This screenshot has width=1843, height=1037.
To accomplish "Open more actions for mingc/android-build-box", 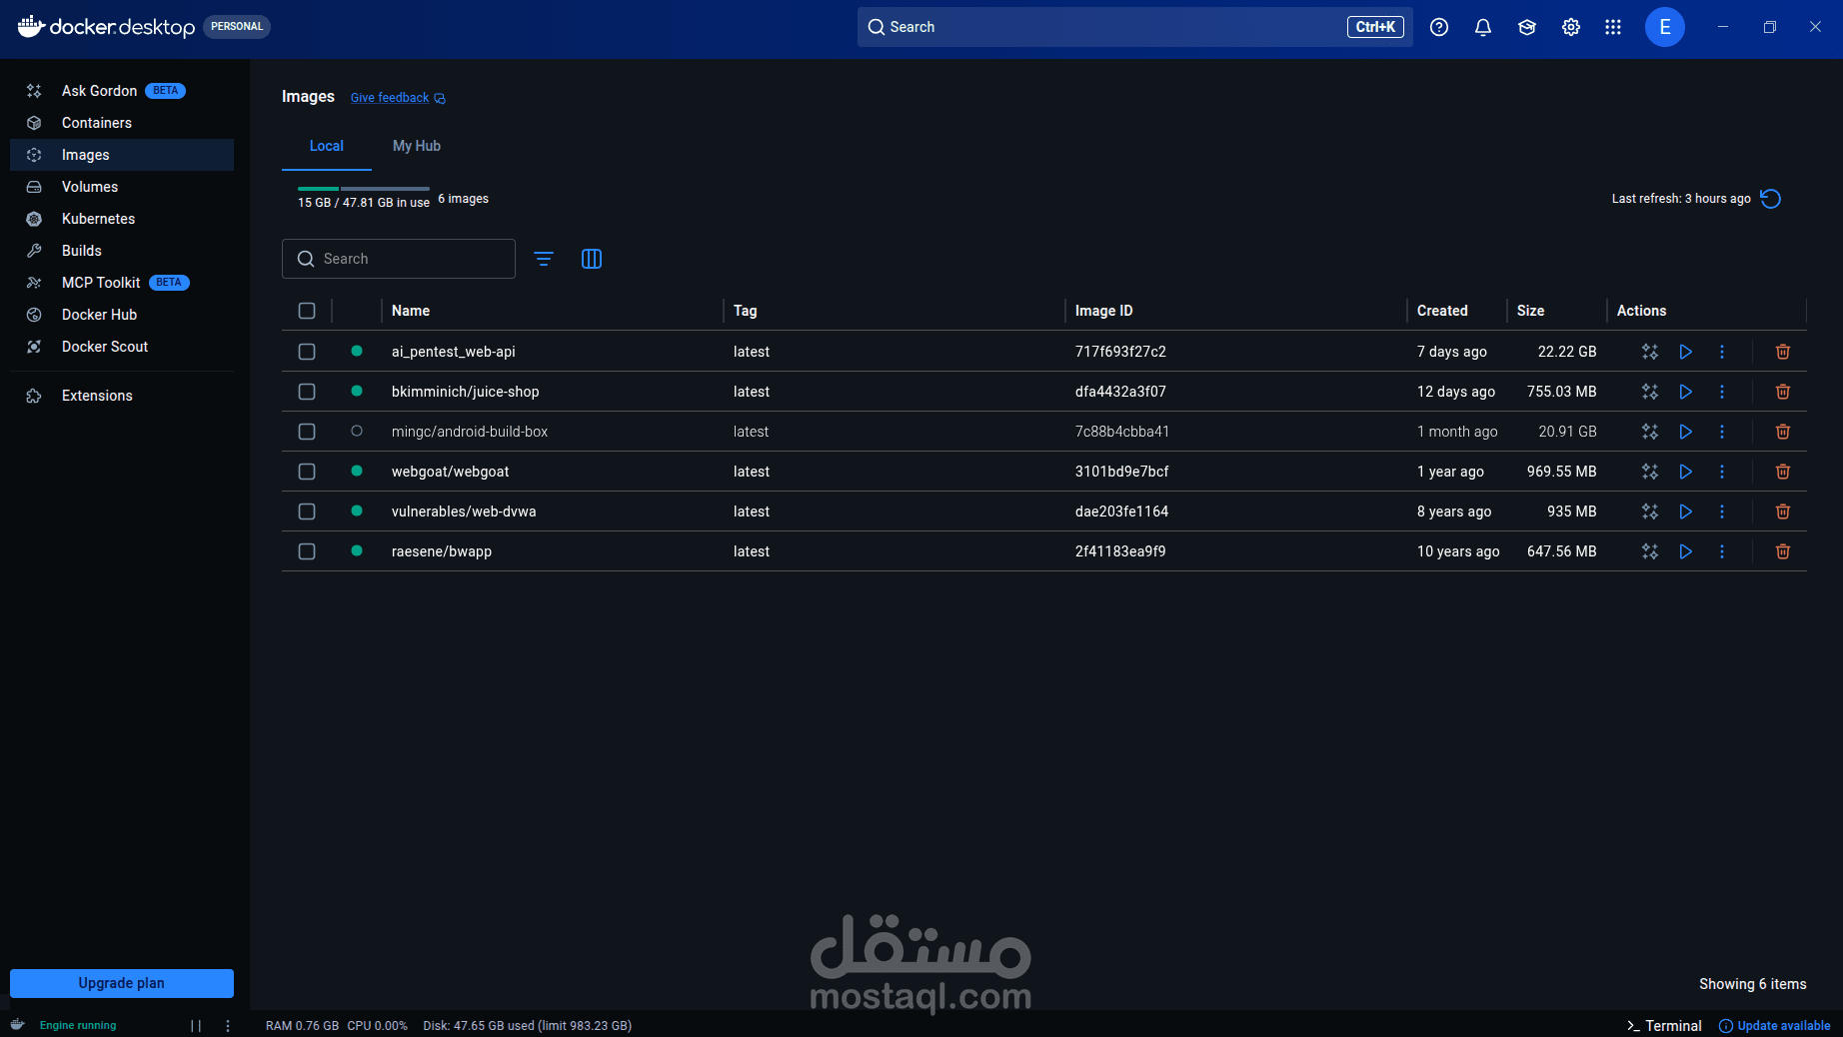I will click(x=1722, y=432).
